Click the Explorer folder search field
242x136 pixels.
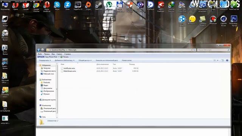click(x=213, y=50)
